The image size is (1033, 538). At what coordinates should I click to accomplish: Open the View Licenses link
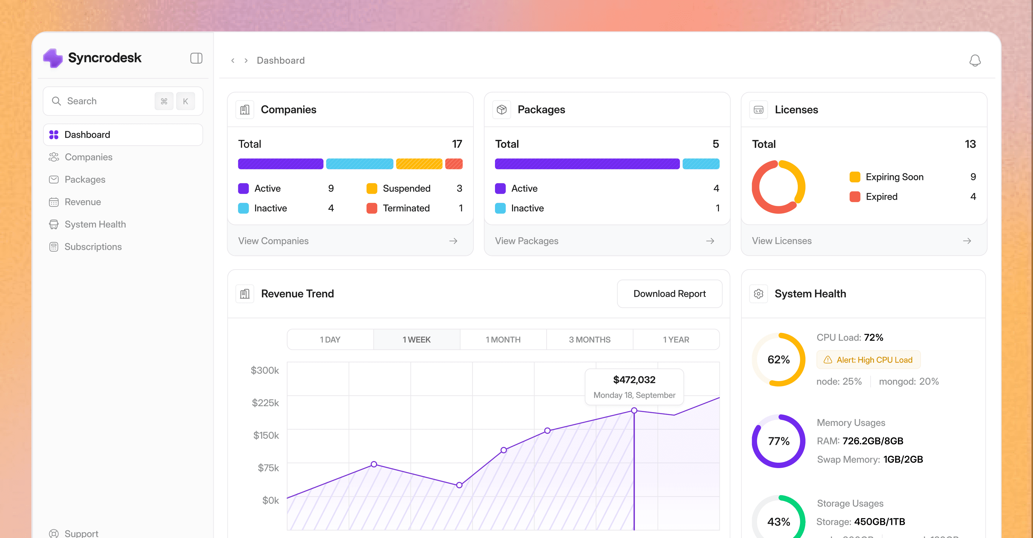click(x=782, y=241)
